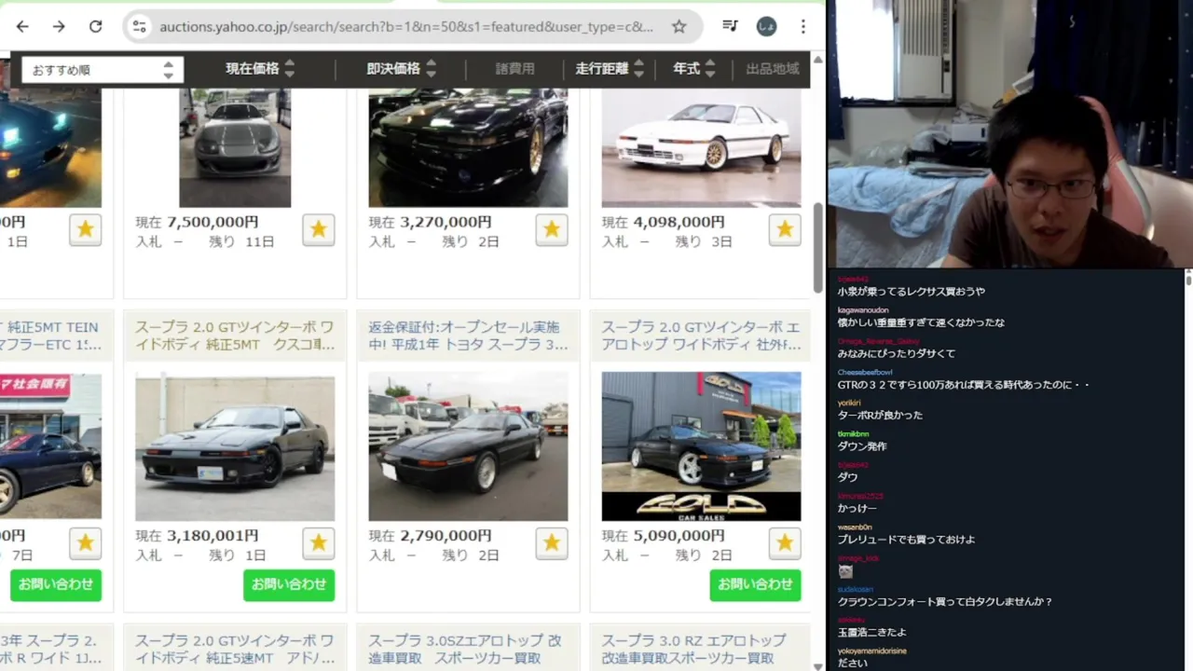Open site information icon in address bar
Screen dimensions: 1193x671
coord(140,26)
